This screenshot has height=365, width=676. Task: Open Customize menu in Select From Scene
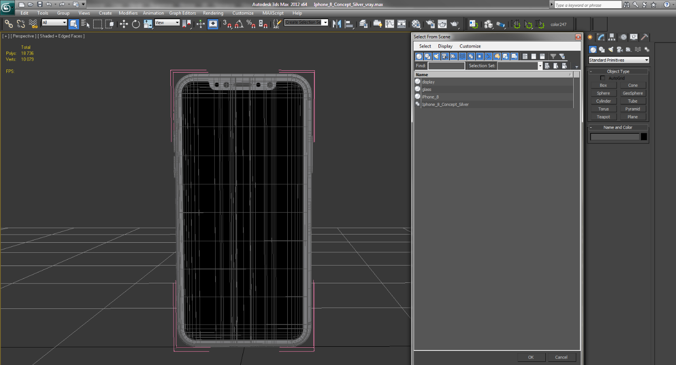coord(470,46)
